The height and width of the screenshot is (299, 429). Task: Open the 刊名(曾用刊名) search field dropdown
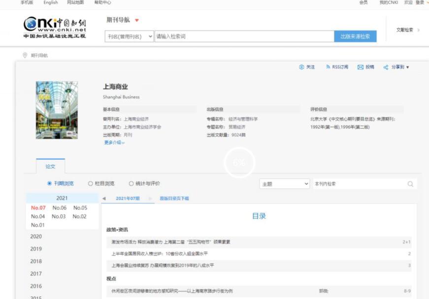tap(129, 36)
